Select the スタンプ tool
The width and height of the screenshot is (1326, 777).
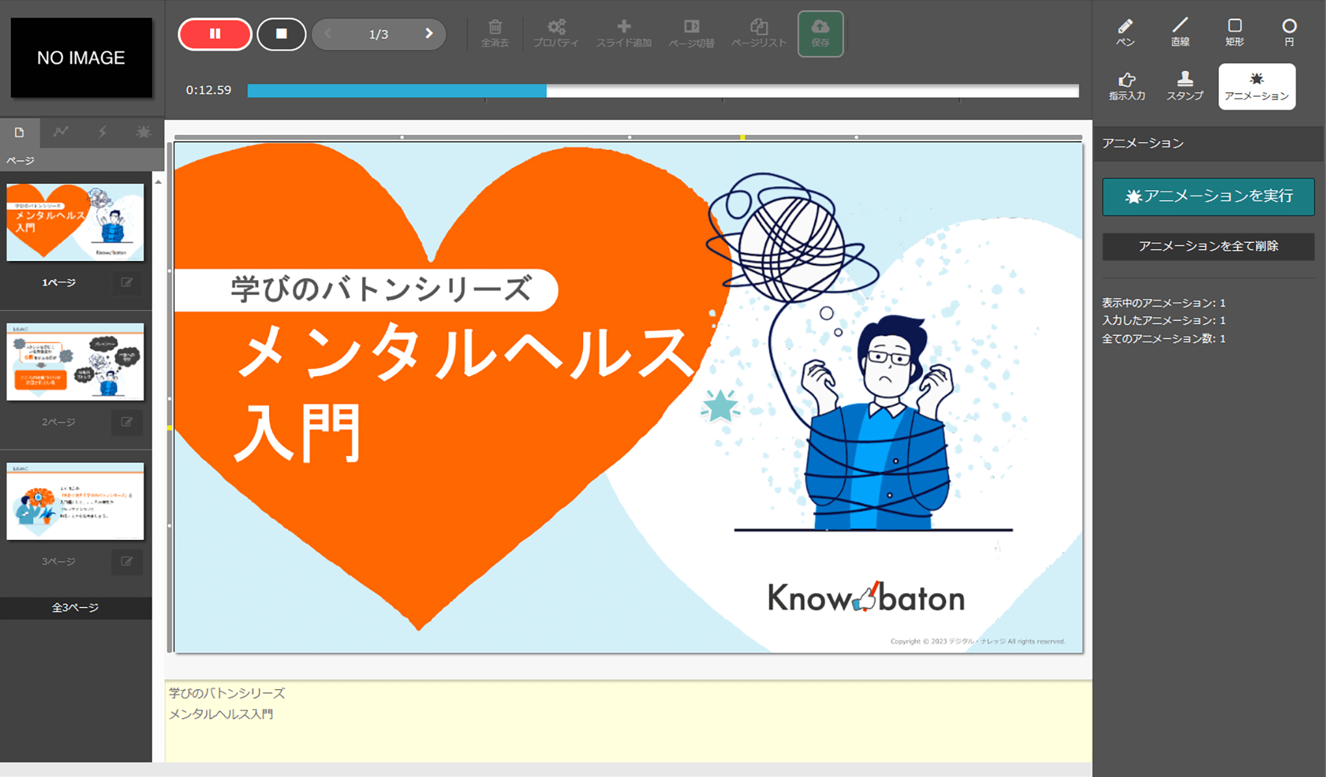1184,86
